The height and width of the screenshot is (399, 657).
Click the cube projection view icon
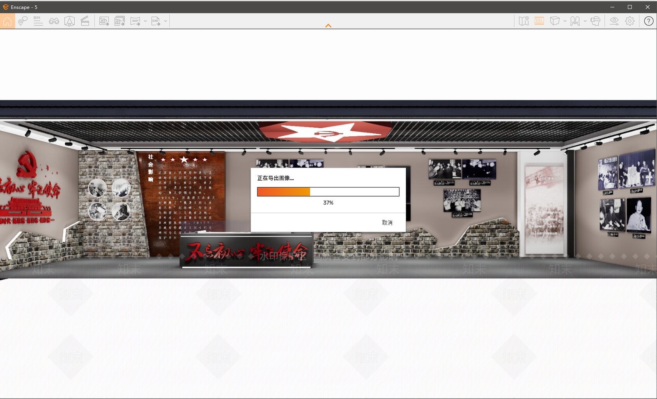pos(555,21)
